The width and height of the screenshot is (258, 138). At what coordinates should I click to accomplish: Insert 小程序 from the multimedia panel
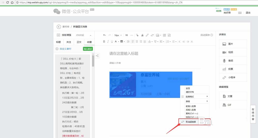point(233,77)
